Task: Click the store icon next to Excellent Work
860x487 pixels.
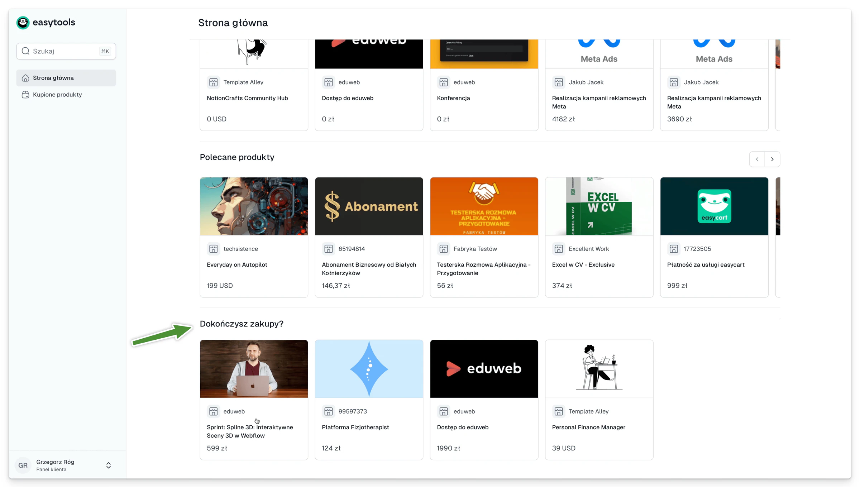Action: coord(559,249)
